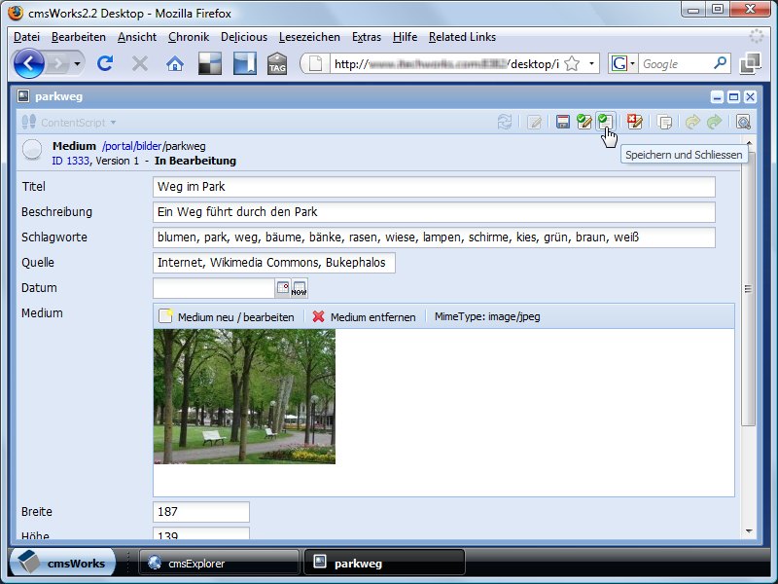Viewport: 778px width, 584px height.
Task: Open the address bar history dropdown
Action: (591, 63)
